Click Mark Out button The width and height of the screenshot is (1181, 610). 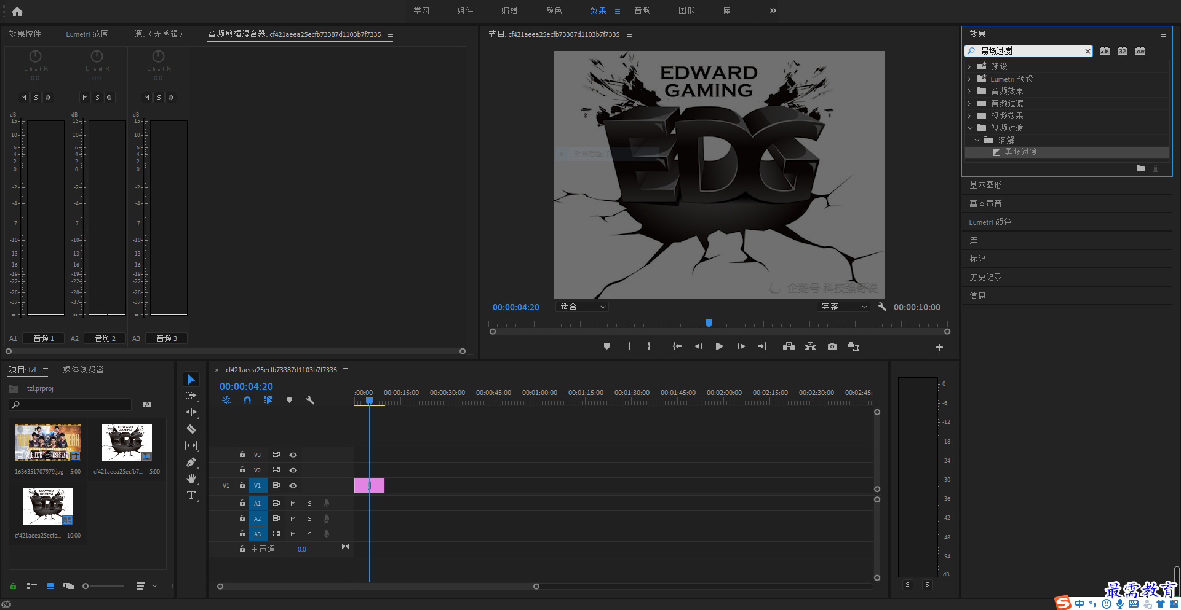[x=649, y=346]
